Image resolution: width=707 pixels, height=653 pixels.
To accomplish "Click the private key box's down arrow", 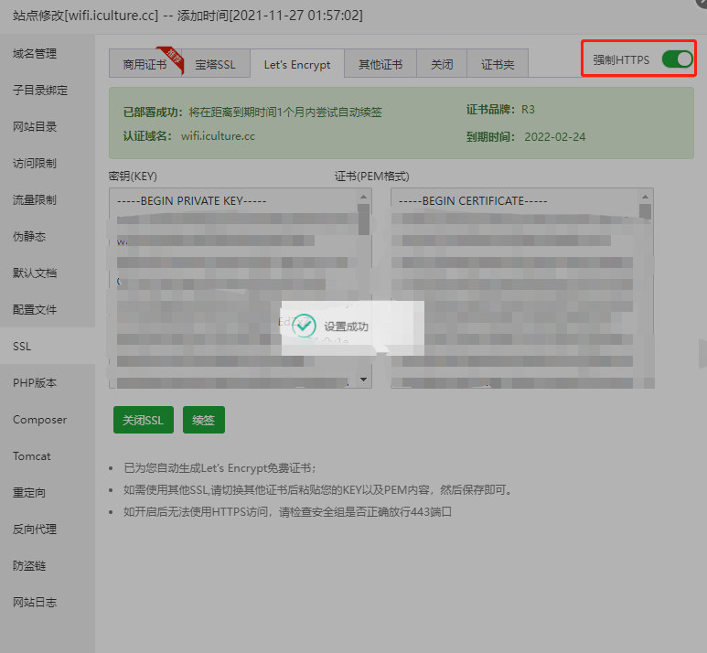I will pos(363,380).
